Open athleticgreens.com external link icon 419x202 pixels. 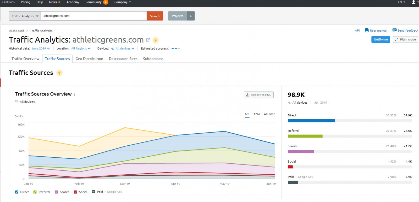tap(148, 40)
